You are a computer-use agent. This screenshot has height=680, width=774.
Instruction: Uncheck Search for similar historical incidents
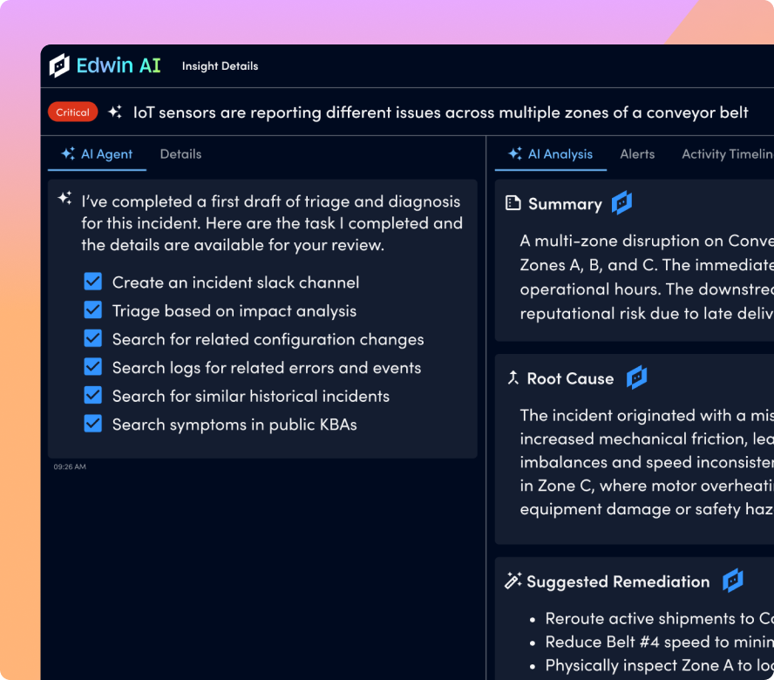[93, 395]
